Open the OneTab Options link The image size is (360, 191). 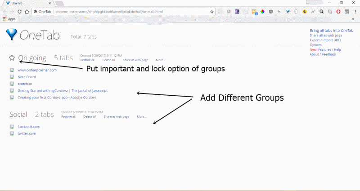[316, 45]
